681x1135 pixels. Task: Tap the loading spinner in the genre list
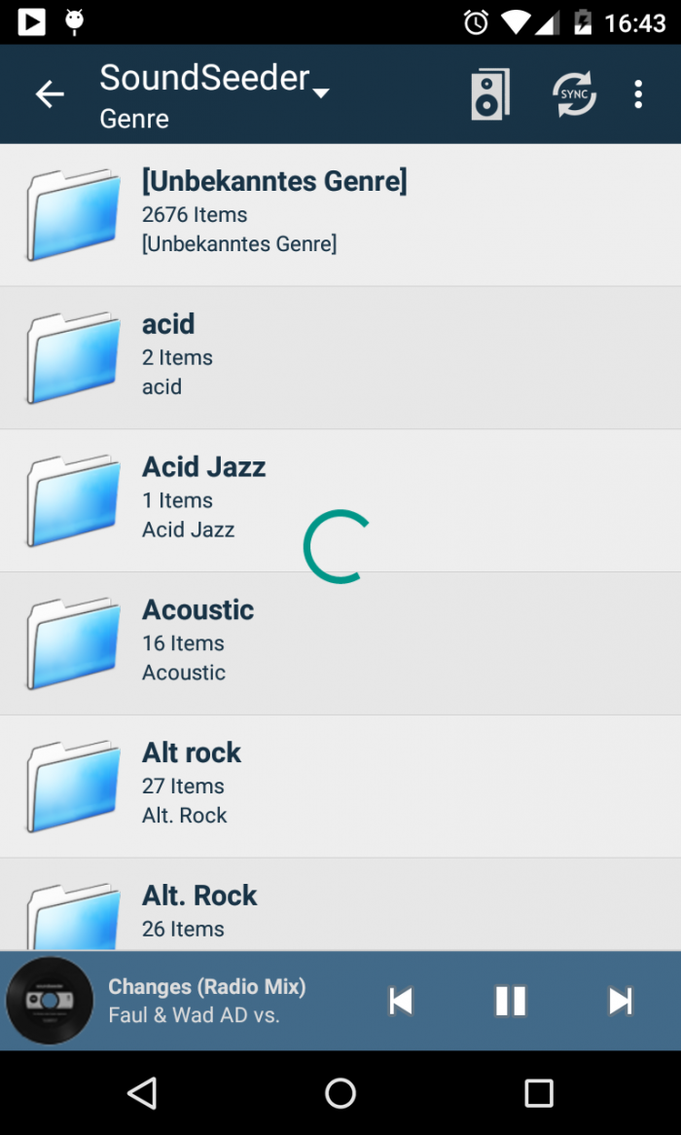tap(335, 548)
